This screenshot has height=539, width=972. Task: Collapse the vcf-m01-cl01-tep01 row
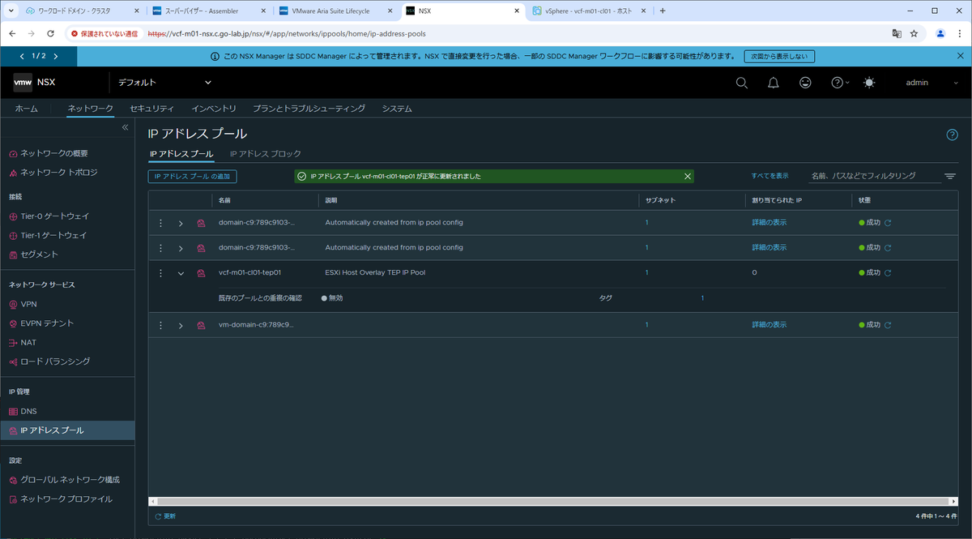[x=181, y=273]
